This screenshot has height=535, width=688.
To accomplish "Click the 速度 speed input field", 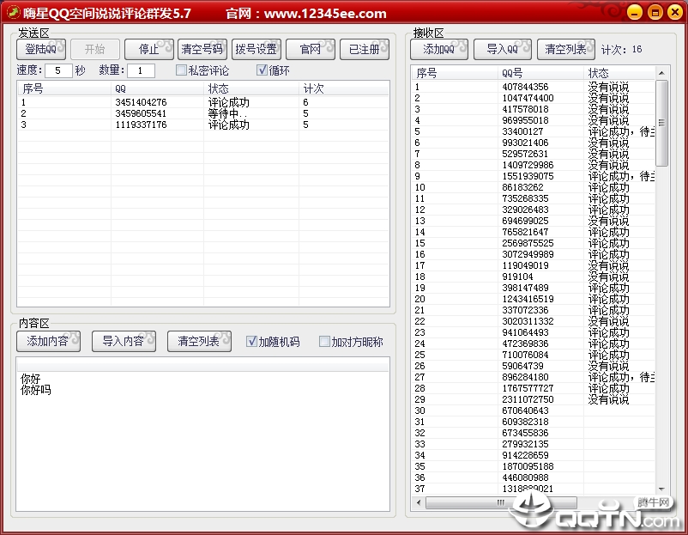I will point(57,70).
